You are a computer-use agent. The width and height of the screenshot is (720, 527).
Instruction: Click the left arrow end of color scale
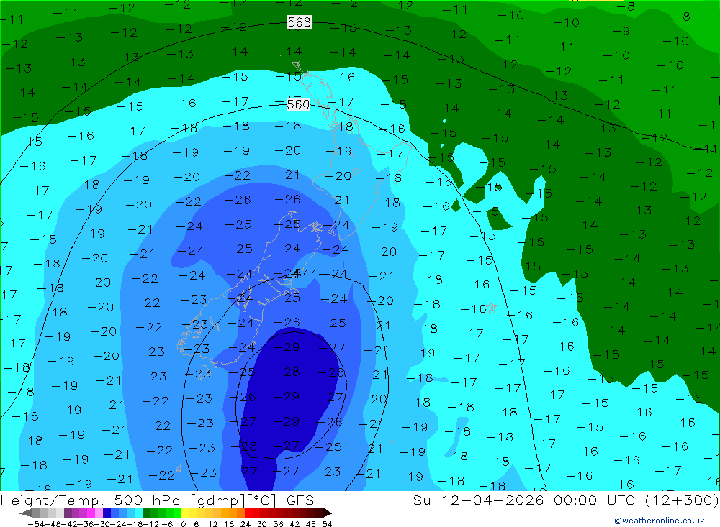coord(26,513)
